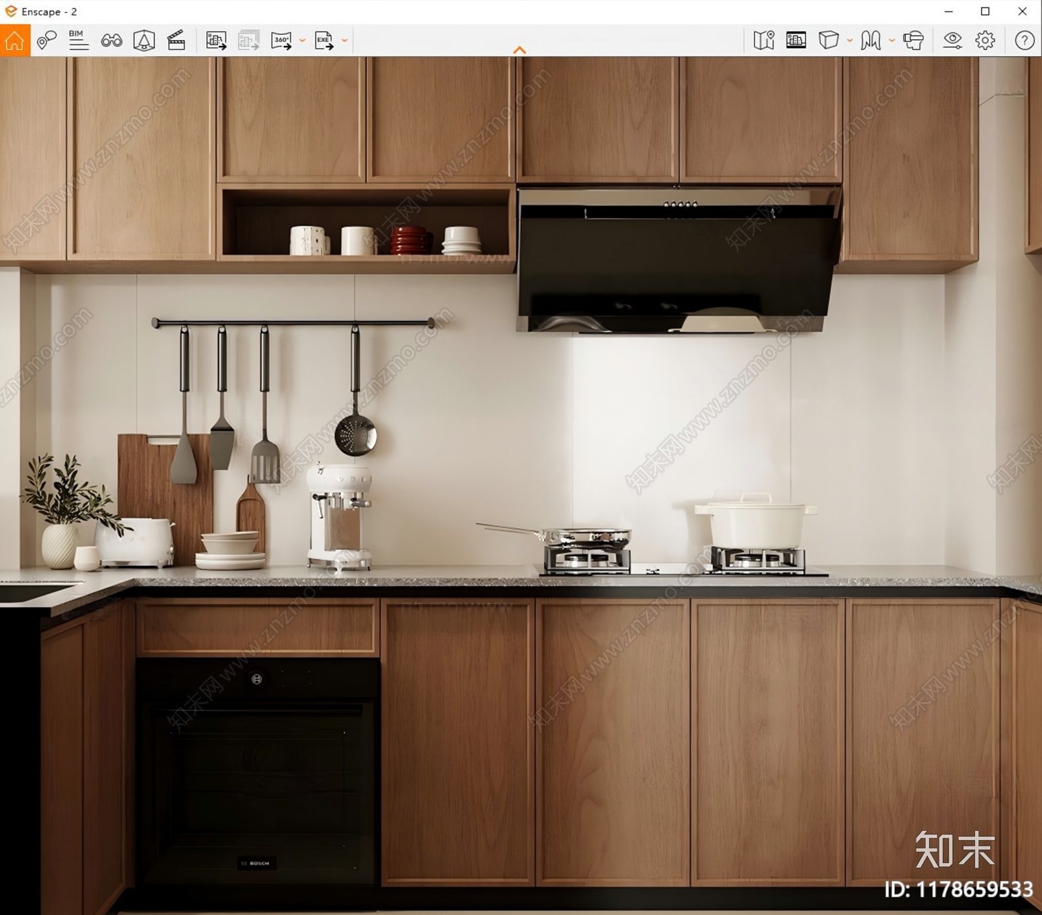
Task: Toggle the site context map icon
Action: pyautogui.click(x=144, y=40)
